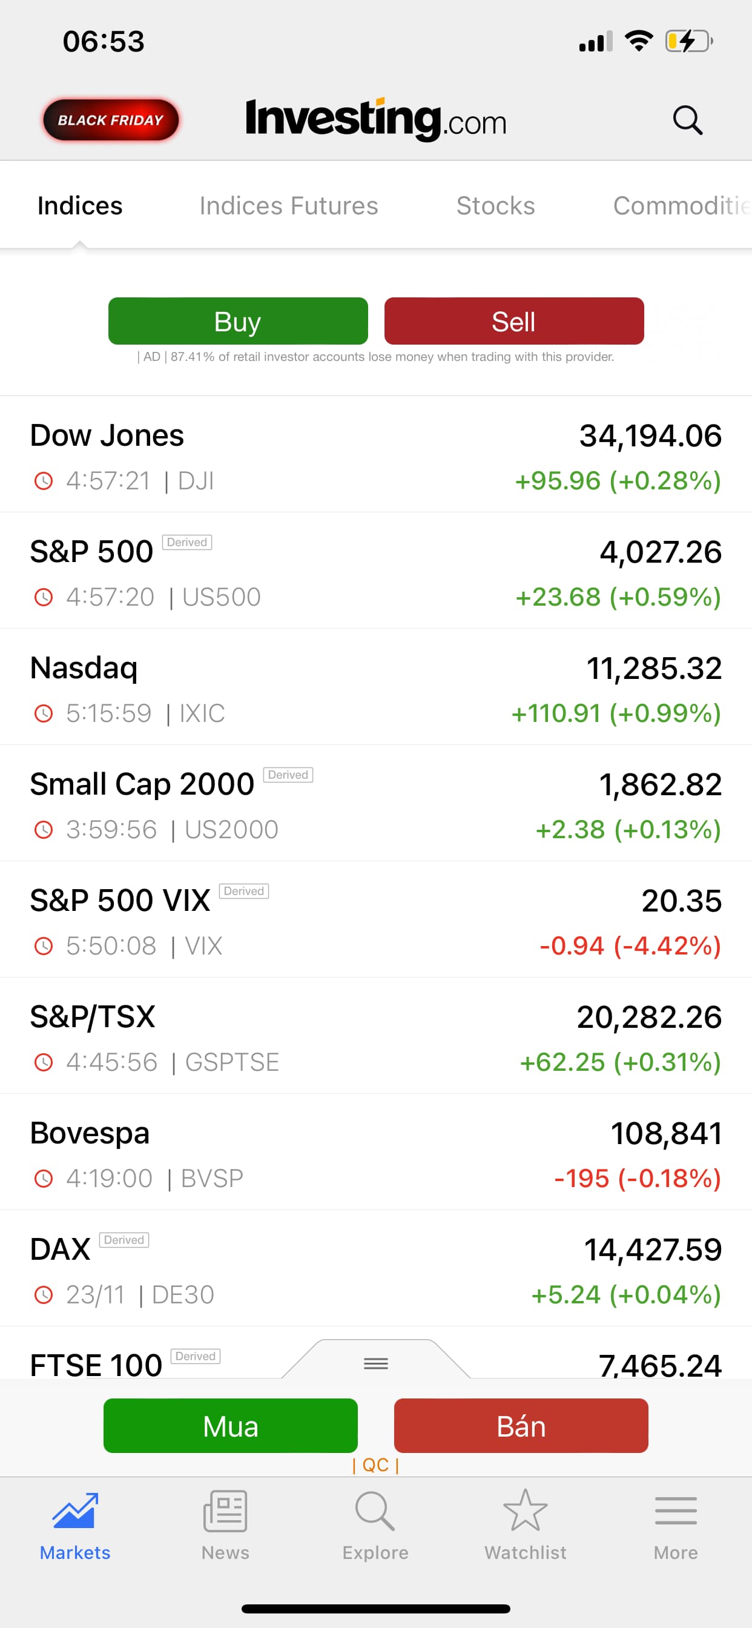The width and height of the screenshot is (752, 1628).
Task: Open the Explore magnifier icon
Action: click(x=375, y=1511)
